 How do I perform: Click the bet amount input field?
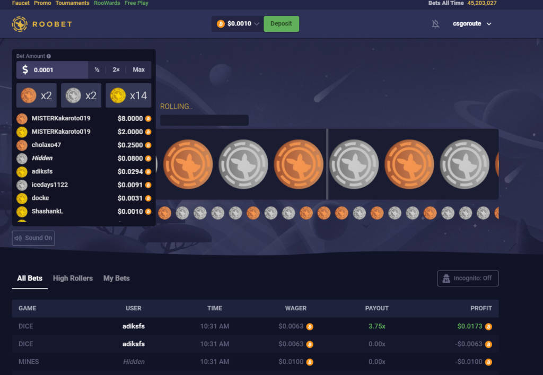coord(58,70)
